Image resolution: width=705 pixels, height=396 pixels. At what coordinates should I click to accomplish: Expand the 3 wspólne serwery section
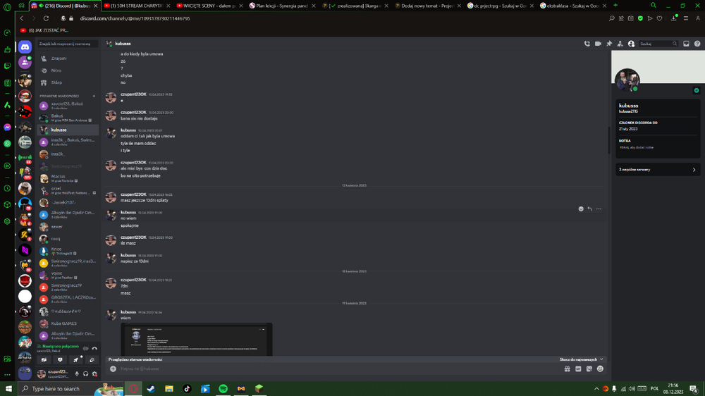[657, 169]
